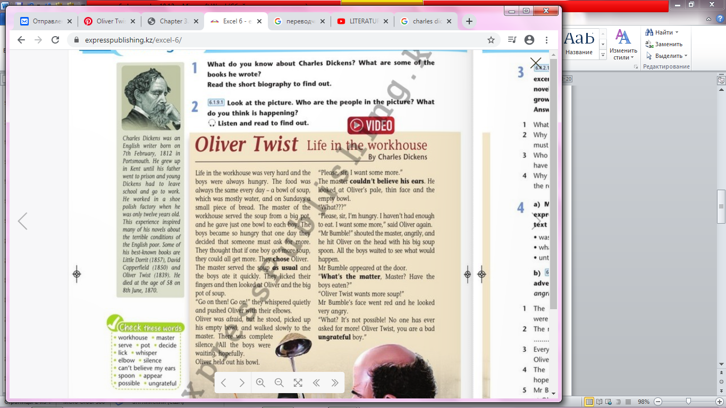Bookmark this page with the star icon
The height and width of the screenshot is (408, 726).
pos(491,40)
